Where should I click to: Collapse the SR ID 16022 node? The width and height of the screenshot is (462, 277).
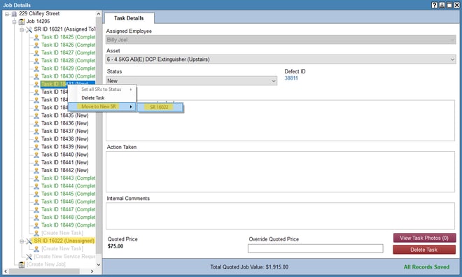coord(22,241)
